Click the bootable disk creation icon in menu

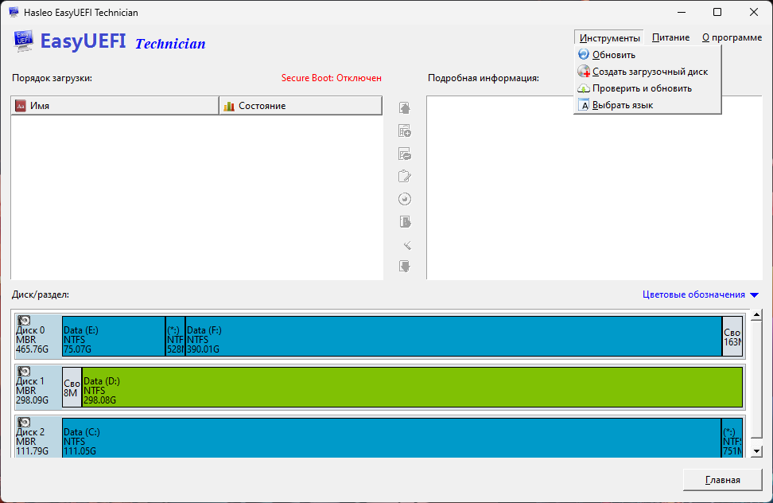584,71
